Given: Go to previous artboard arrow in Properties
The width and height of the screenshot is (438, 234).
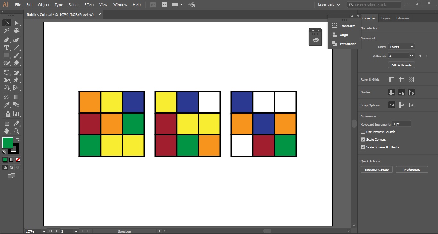Looking at the screenshot, I should pos(420,56).
